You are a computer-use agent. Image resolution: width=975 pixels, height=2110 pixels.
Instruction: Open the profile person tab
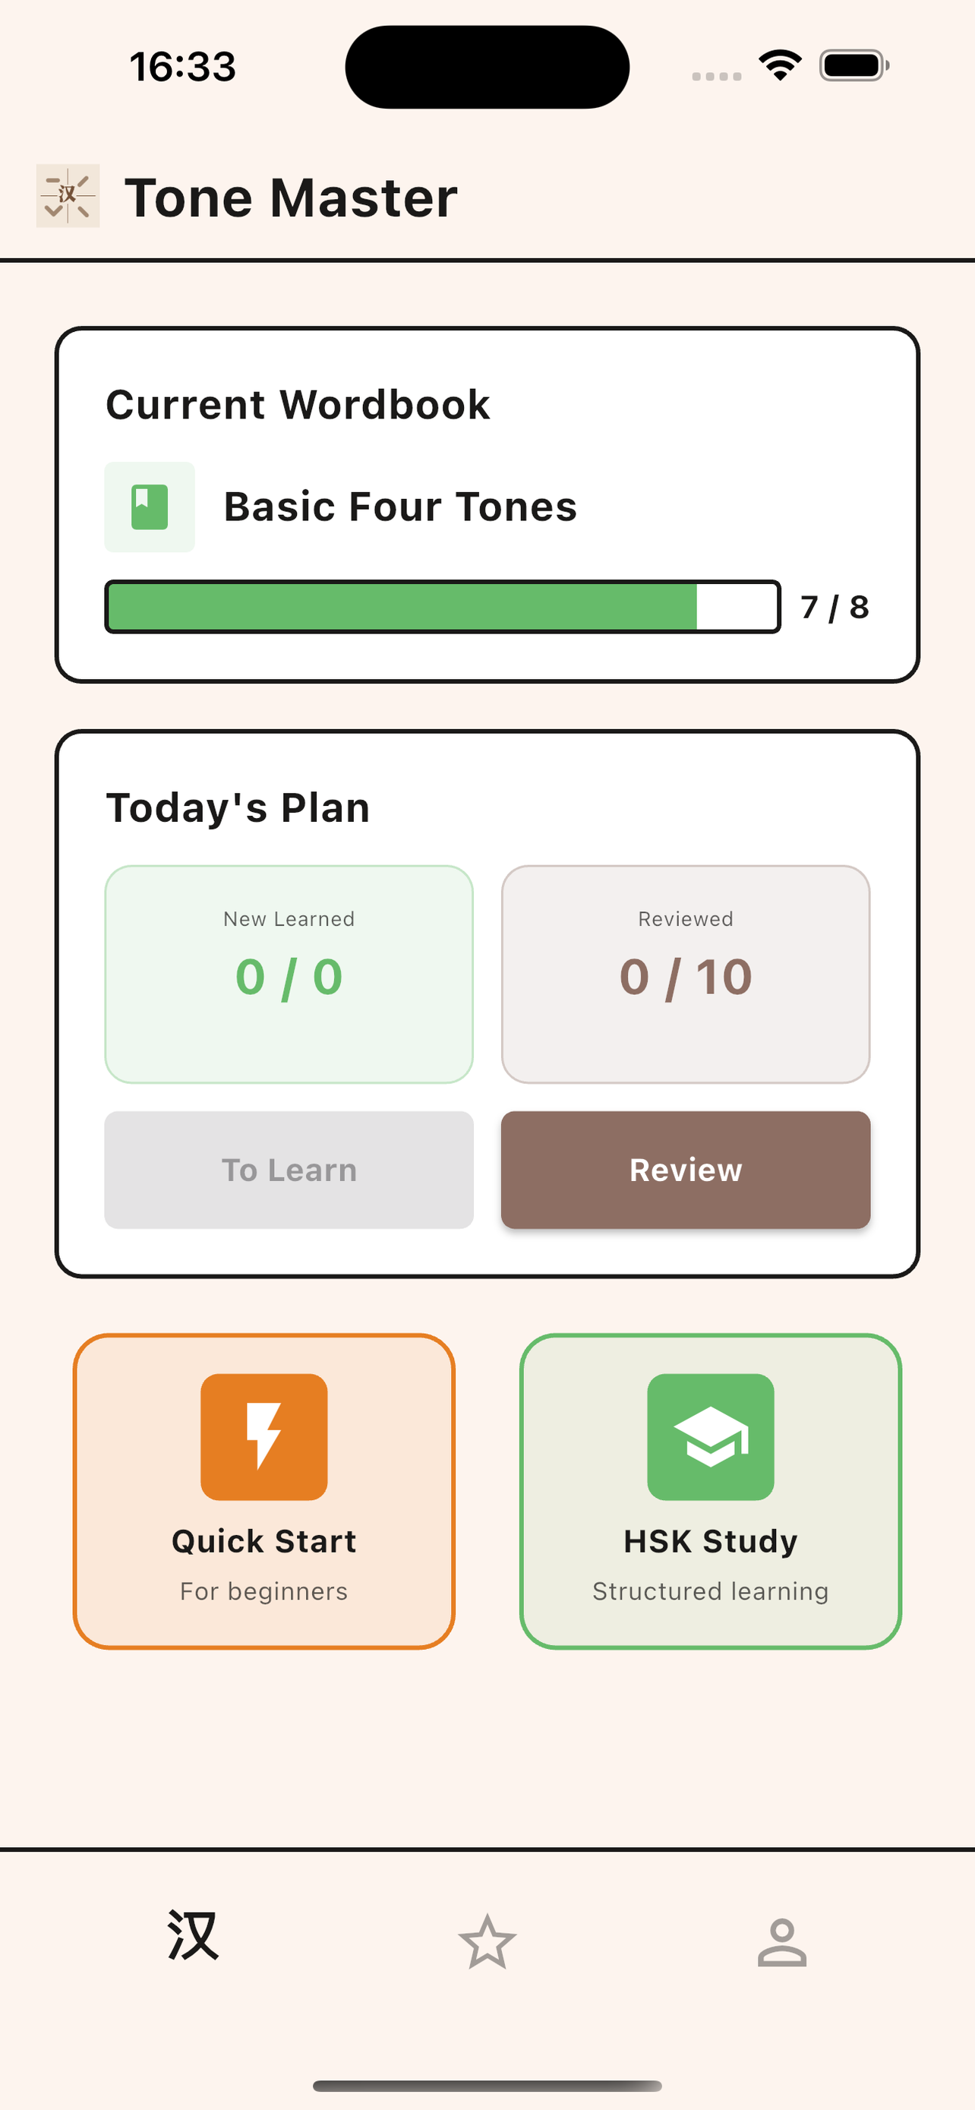coord(782,1941)
